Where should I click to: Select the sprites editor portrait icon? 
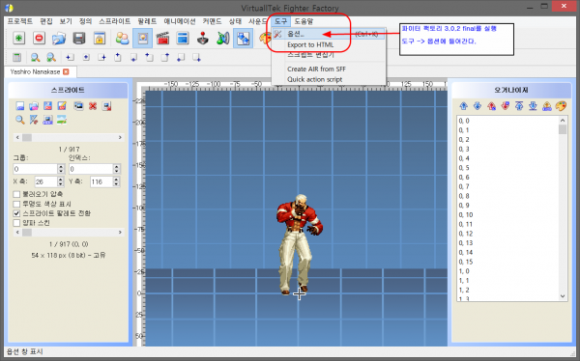143,38
